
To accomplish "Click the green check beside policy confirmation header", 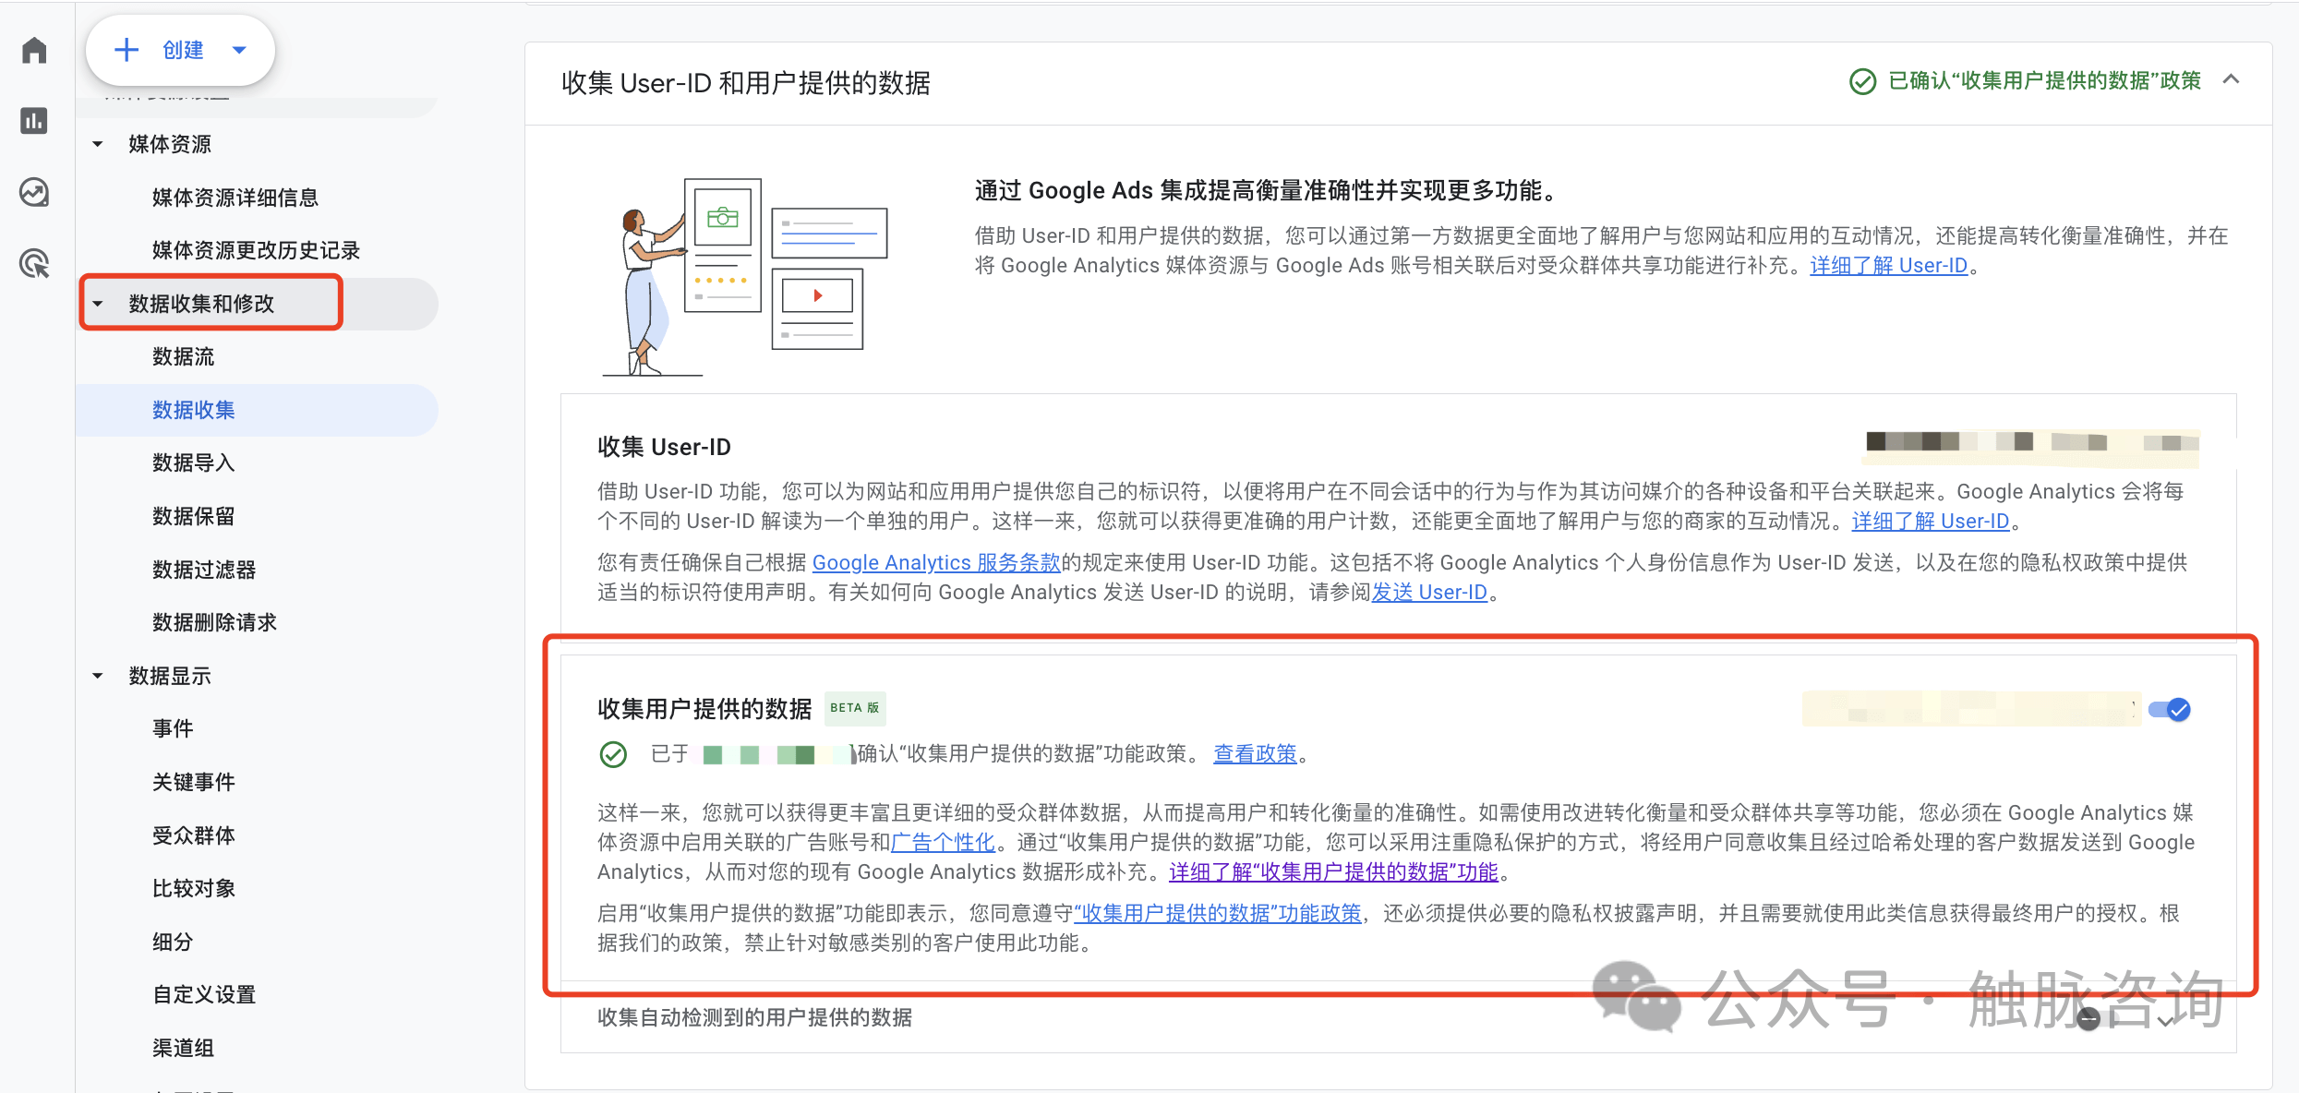I will [x=1862, y=81].
